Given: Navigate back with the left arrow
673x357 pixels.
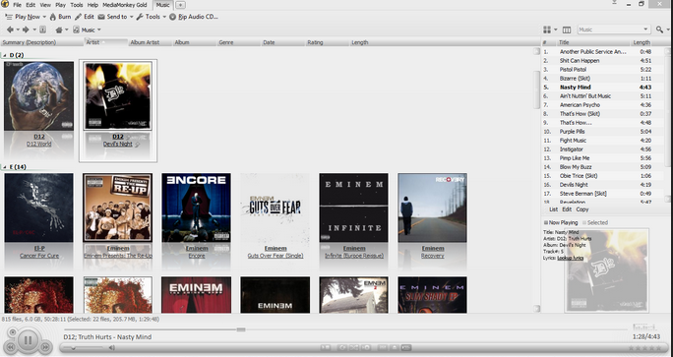Looking at the screenshot, I should pyautogui.click(x=10, y=30).
